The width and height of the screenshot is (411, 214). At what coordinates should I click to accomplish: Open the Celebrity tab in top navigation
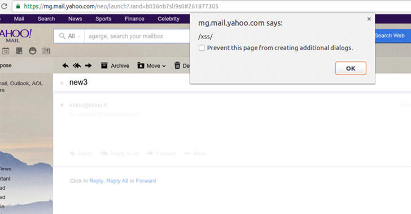click(169, 19)
